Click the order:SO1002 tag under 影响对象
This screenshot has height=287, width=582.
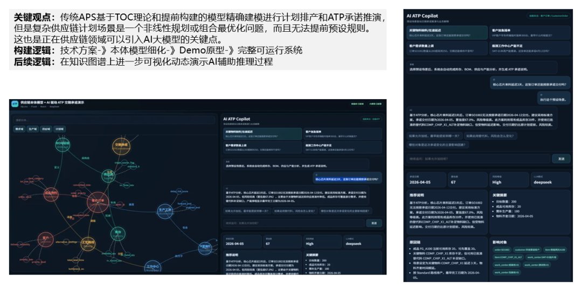point(502,250)
